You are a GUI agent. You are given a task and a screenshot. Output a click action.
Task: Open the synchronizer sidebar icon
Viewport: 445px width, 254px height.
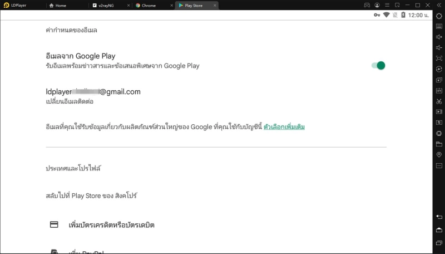[439, 123]
